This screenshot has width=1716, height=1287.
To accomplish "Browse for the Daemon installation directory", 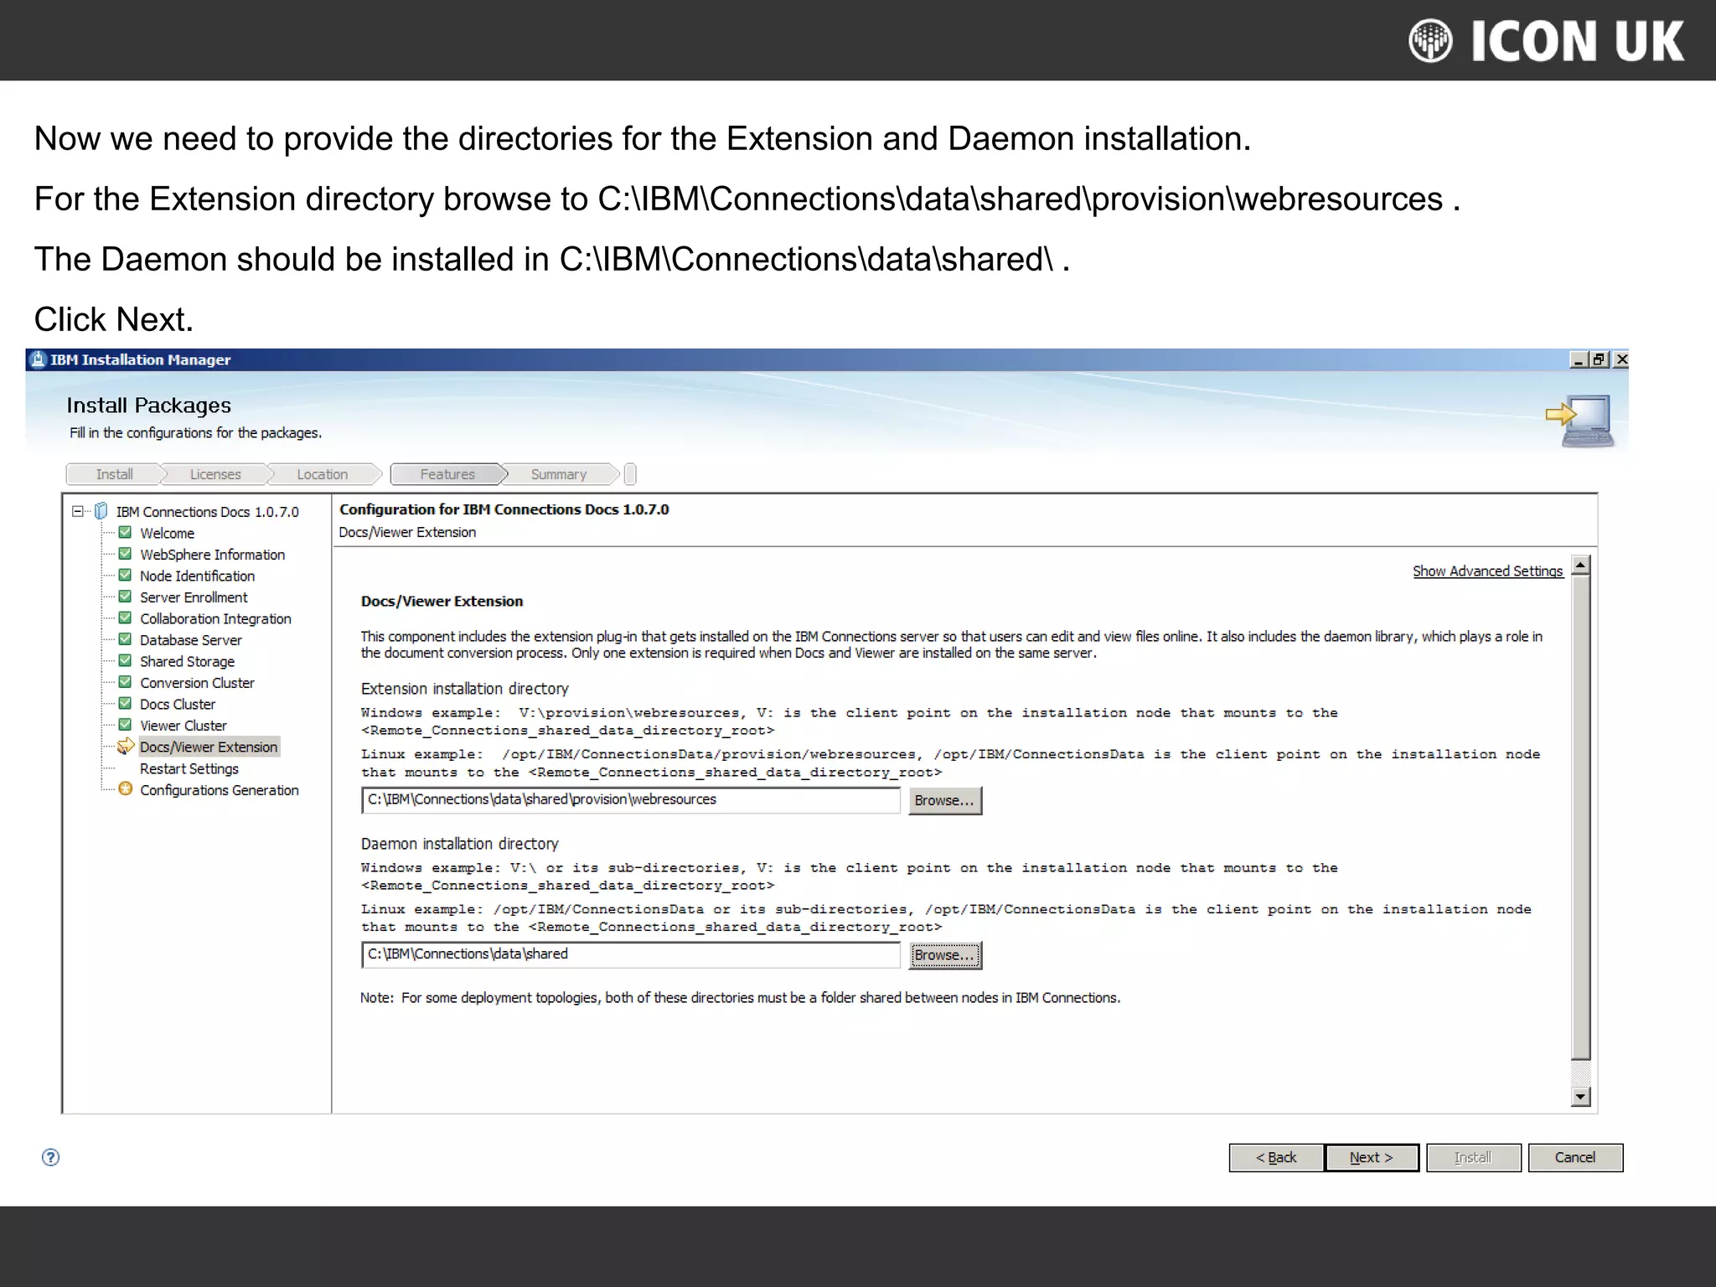I will (945, 955).
